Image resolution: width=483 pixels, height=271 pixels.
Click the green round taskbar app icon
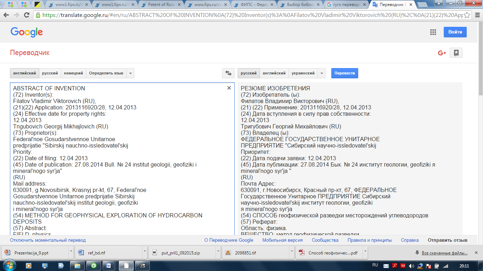(93, 266)
